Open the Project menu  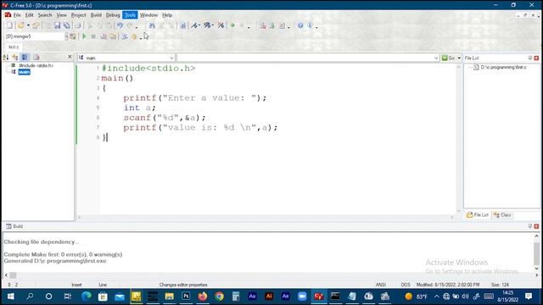coord(79,15)
